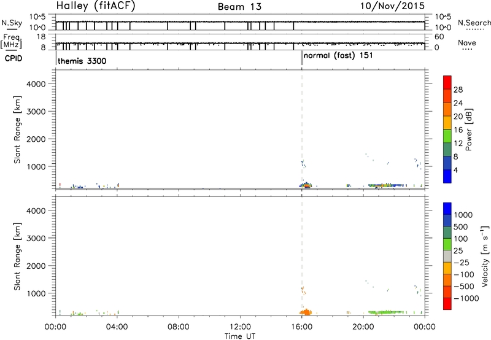Click the 'CPID' row label

pos(14,58)
